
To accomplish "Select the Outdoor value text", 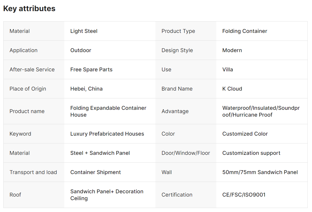I will [81, 50].
